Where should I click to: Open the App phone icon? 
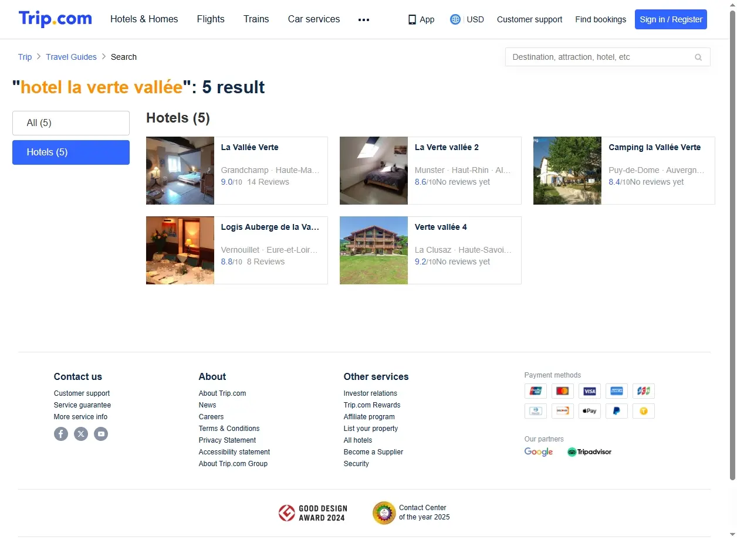412,19
